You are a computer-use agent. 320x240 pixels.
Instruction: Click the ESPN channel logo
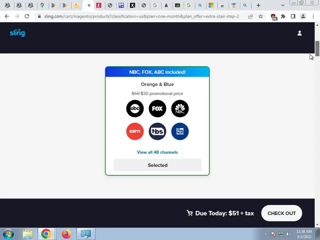click(135, 132)
